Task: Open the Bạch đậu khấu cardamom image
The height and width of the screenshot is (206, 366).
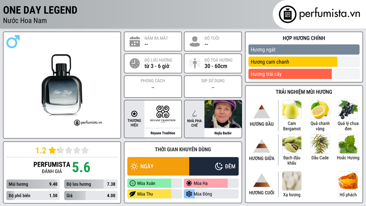Action: (x=292, y=144)
